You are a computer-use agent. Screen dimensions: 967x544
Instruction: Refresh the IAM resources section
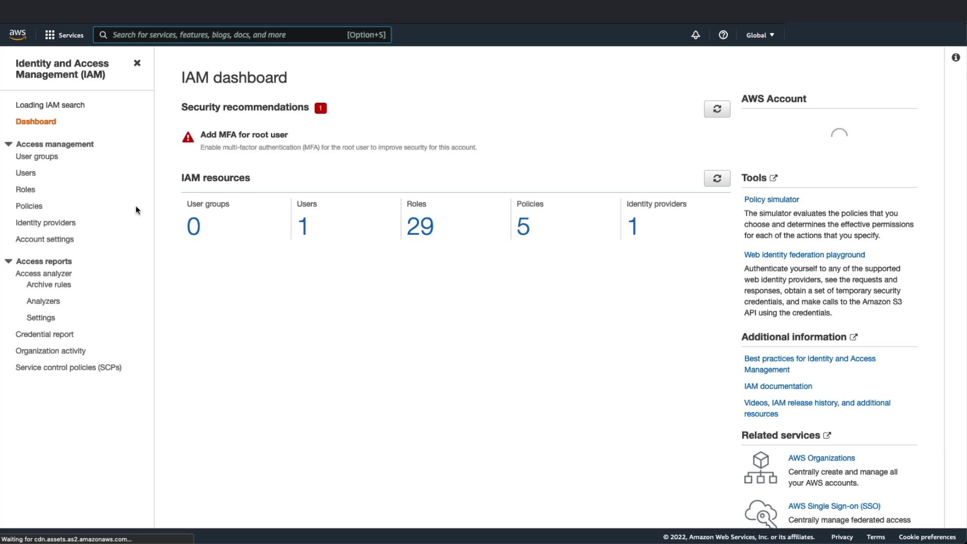(717, 178)
